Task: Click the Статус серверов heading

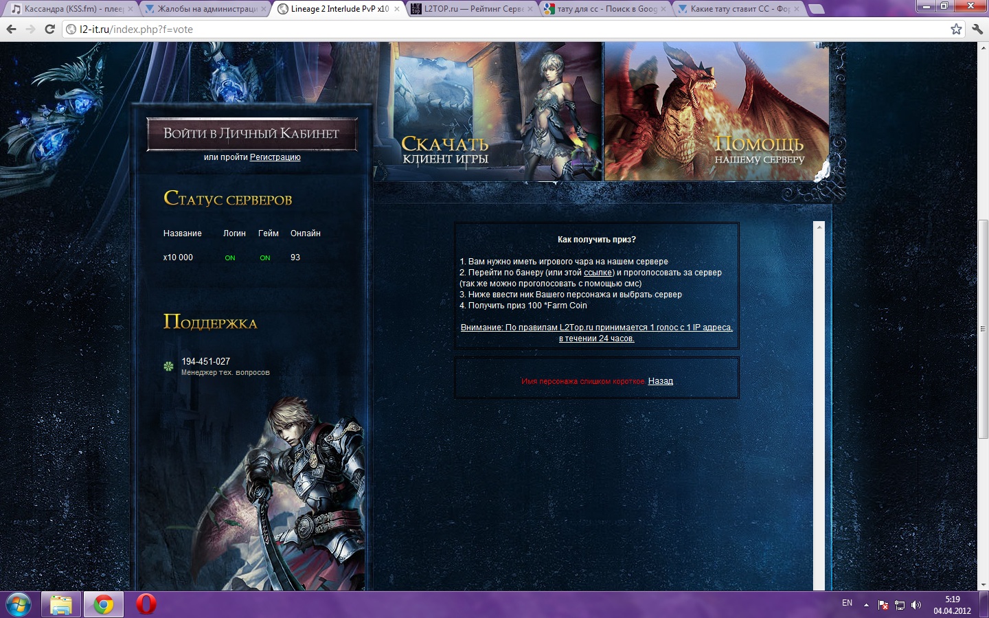Action: (x=228, y=198)
